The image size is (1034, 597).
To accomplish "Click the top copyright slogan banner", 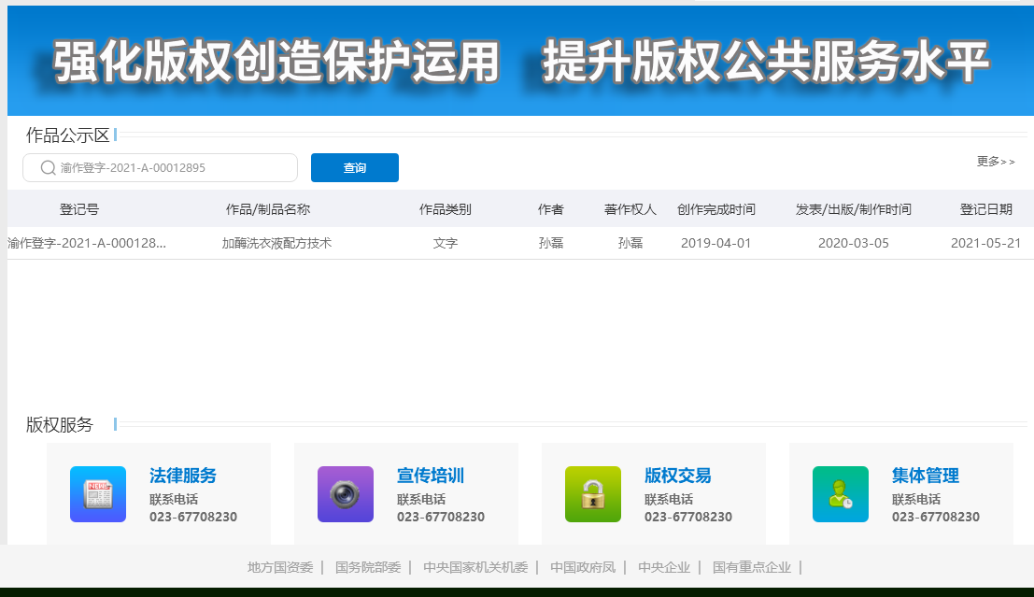I will [x=520, y=62].
